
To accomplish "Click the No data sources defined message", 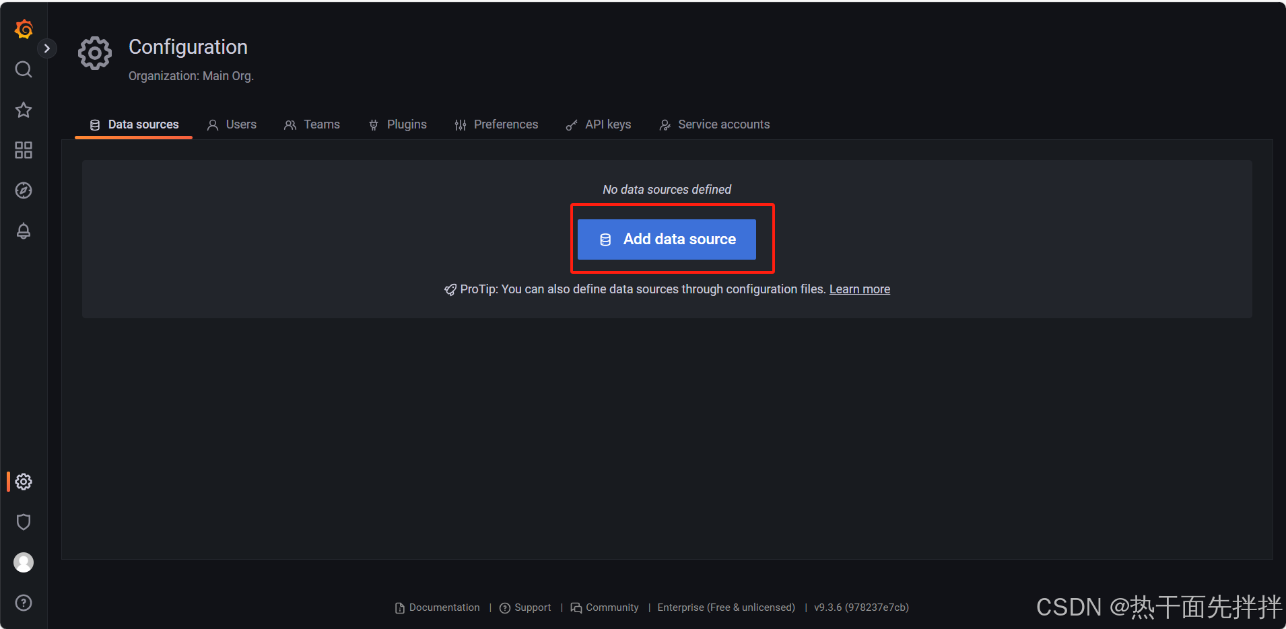I will coord(667,190).
